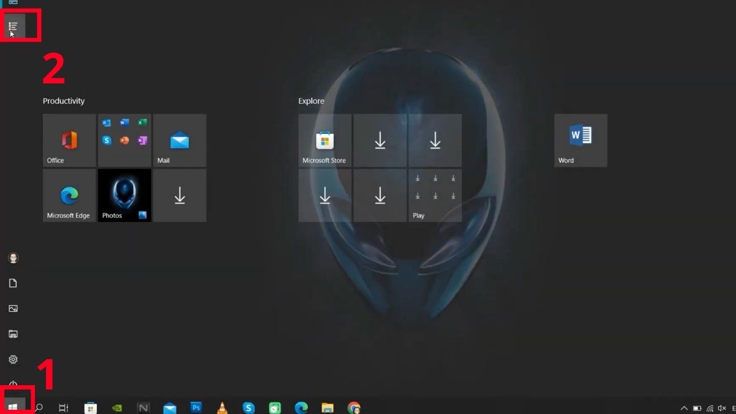
Task: Click the Windows Start button
Action: coord(13,407)
